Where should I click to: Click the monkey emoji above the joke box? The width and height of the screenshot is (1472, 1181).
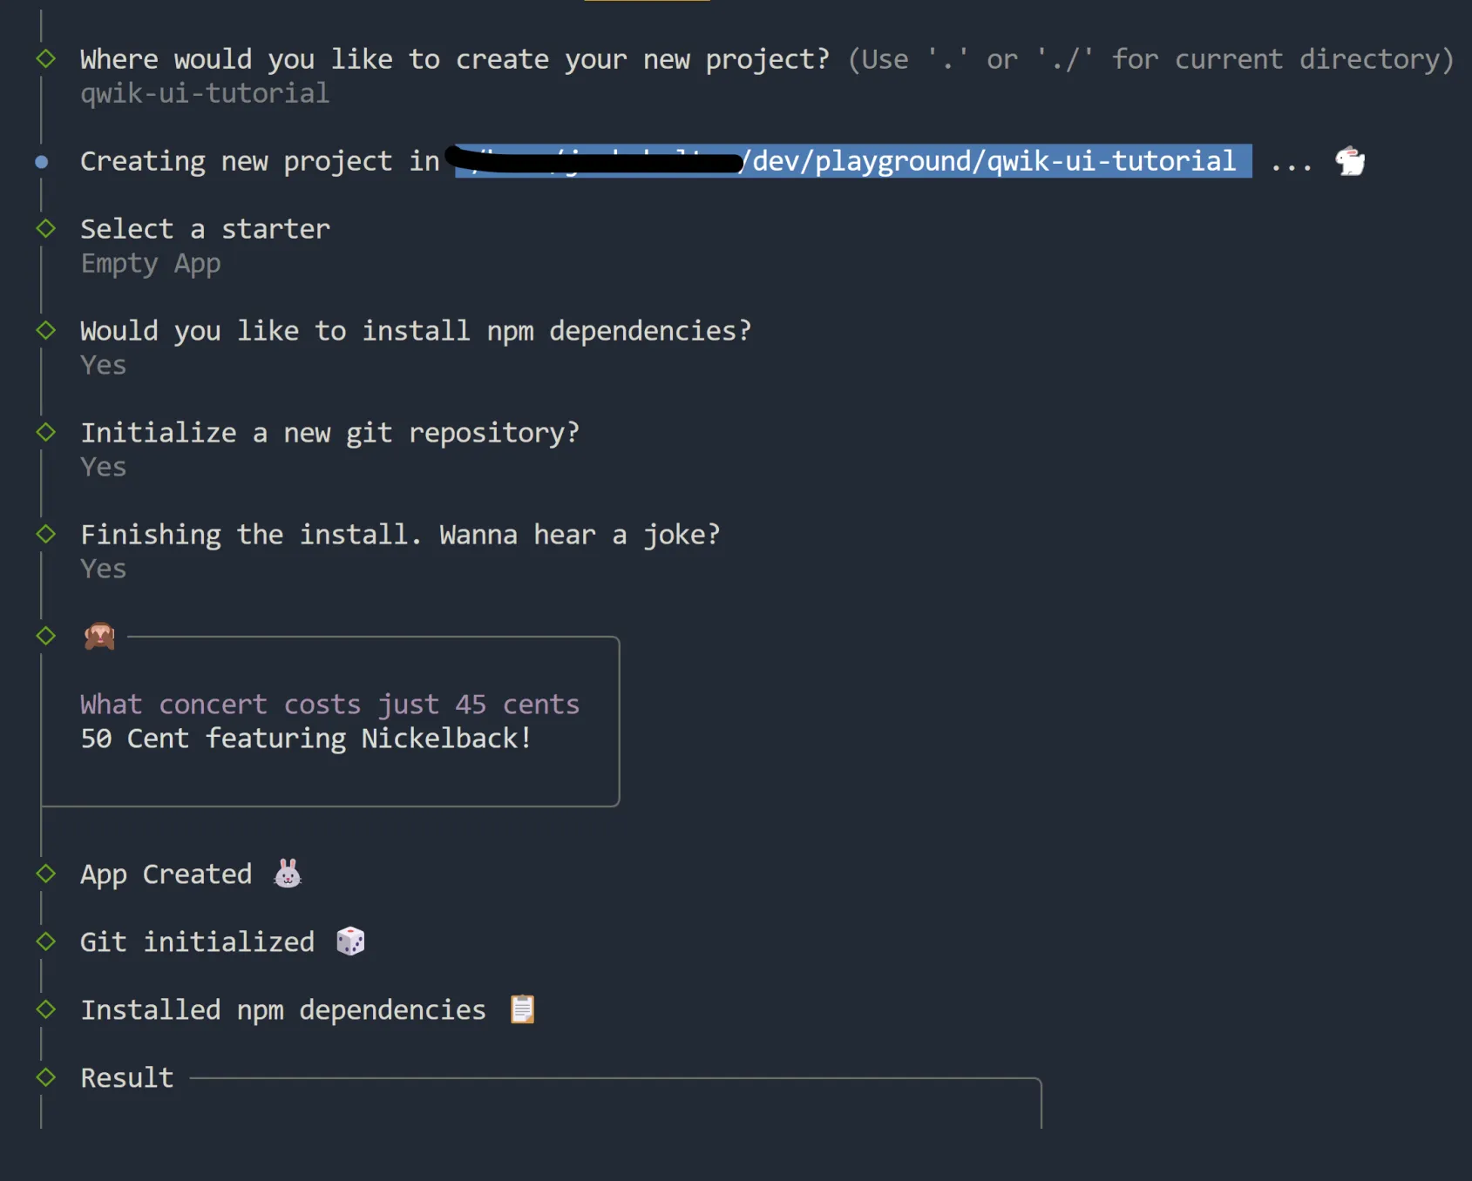tap(99, 637)
